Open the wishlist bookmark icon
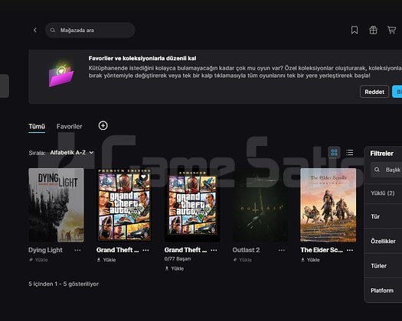This screenshot has height=321, width=402. (355, 31)
